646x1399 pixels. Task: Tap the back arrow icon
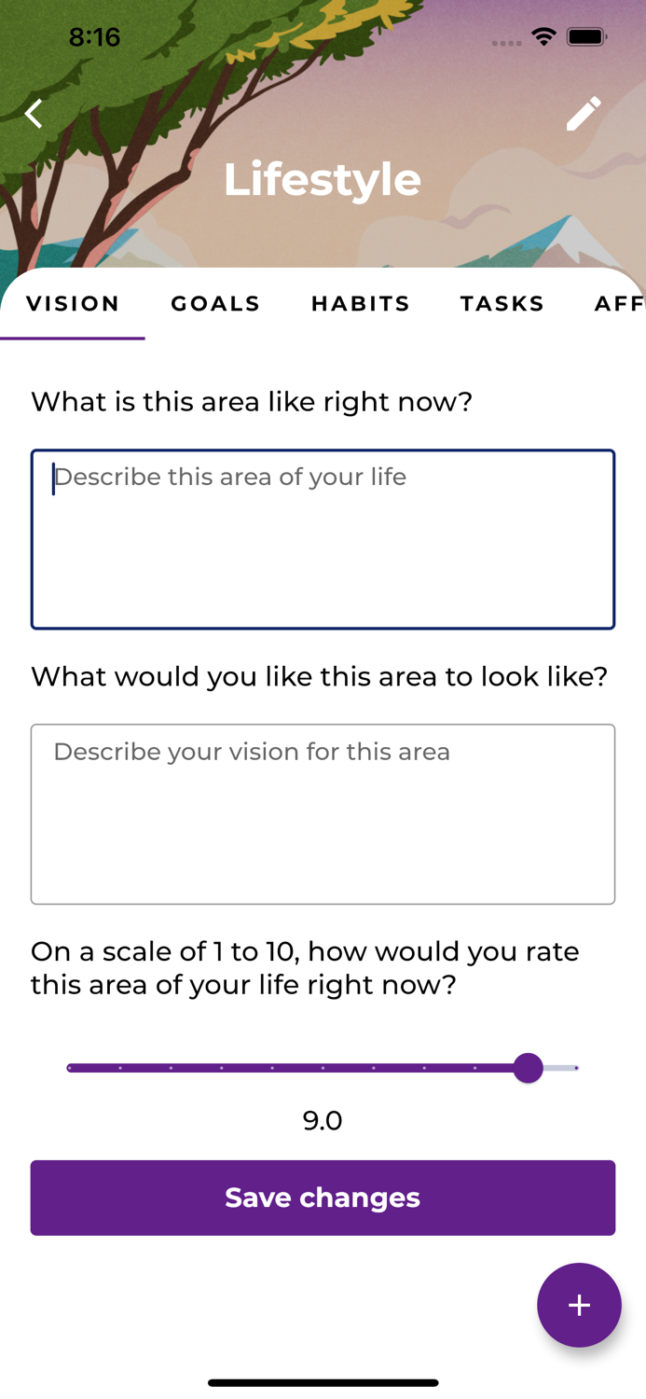[34, 114]
